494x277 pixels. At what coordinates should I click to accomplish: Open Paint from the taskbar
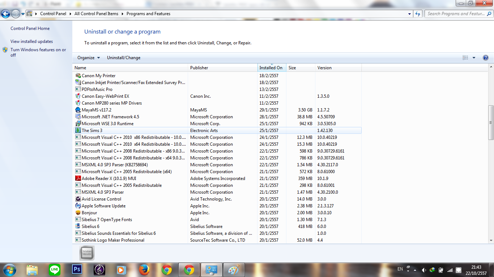point(234,269)
